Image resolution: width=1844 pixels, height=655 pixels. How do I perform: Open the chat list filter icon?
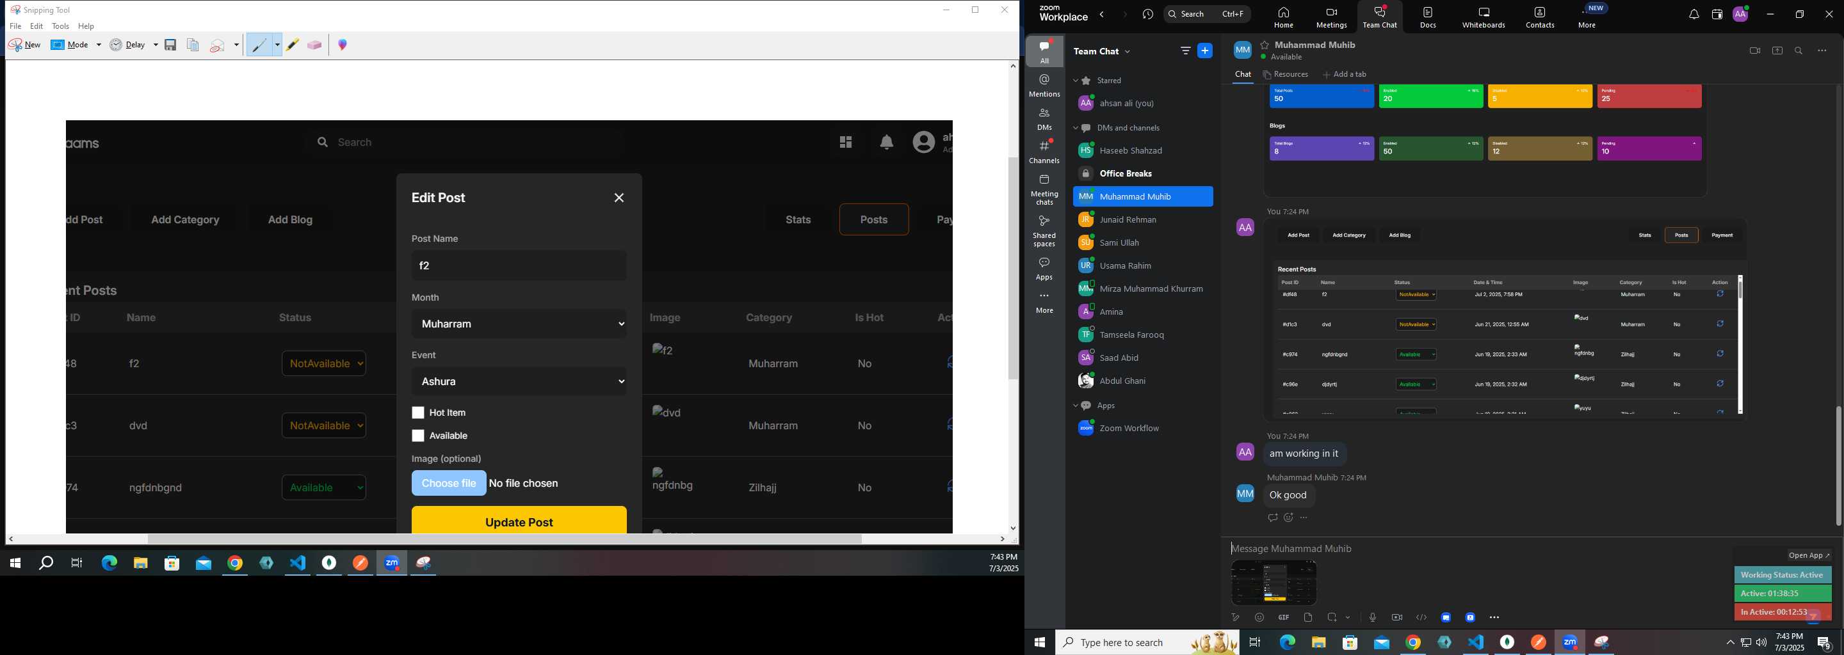(x=1185, y=51)
